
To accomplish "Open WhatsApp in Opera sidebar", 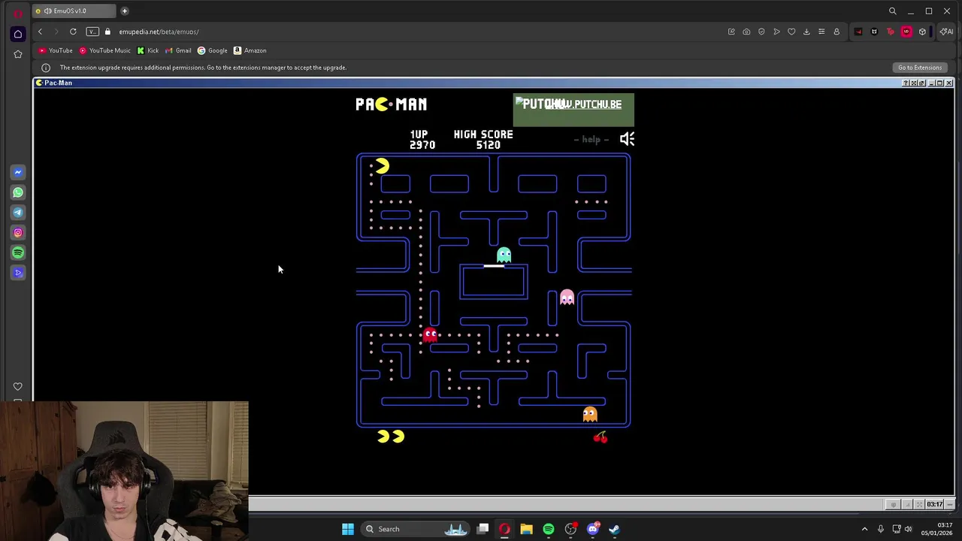I will 18,192.
